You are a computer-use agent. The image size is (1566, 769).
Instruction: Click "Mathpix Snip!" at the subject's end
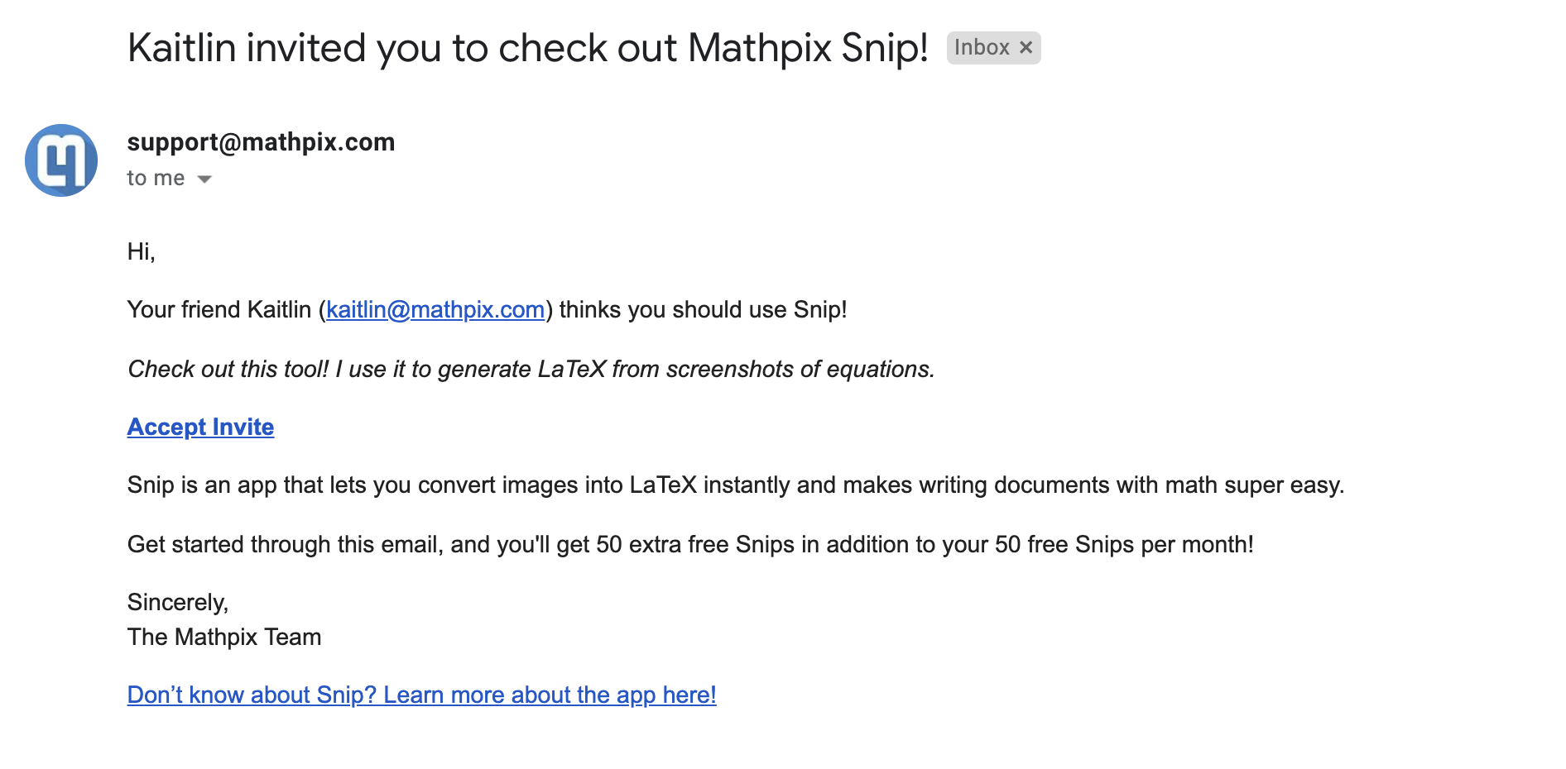[808, 48]
